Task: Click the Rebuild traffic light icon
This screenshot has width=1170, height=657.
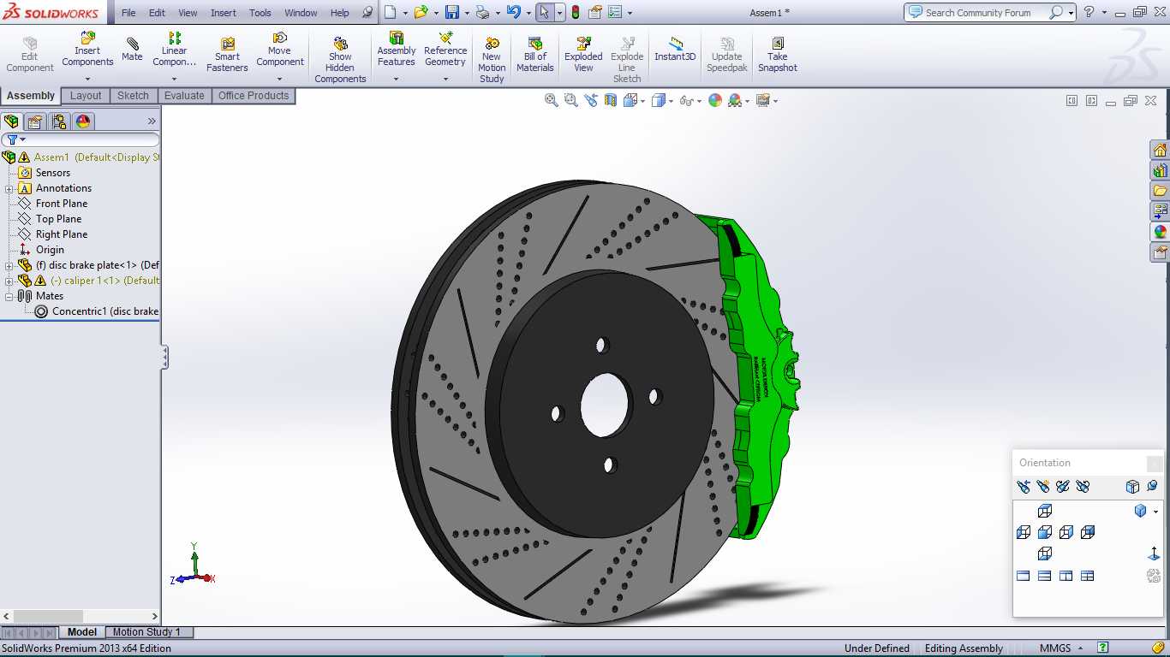Action: tap(576, 12)
